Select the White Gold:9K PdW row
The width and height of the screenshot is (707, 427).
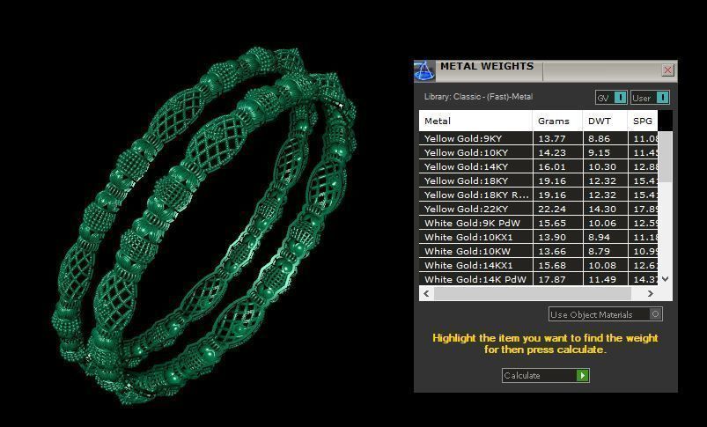pyautogui.click(x=538, y=223)
